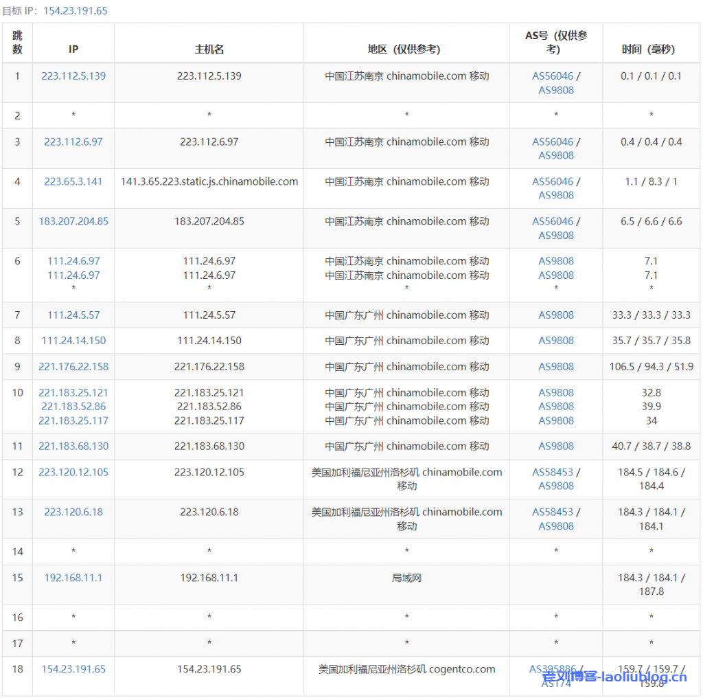Click the 223.120.6.18 IP link
This screenshot has width=703, height=700.
(x=73, y=512)
